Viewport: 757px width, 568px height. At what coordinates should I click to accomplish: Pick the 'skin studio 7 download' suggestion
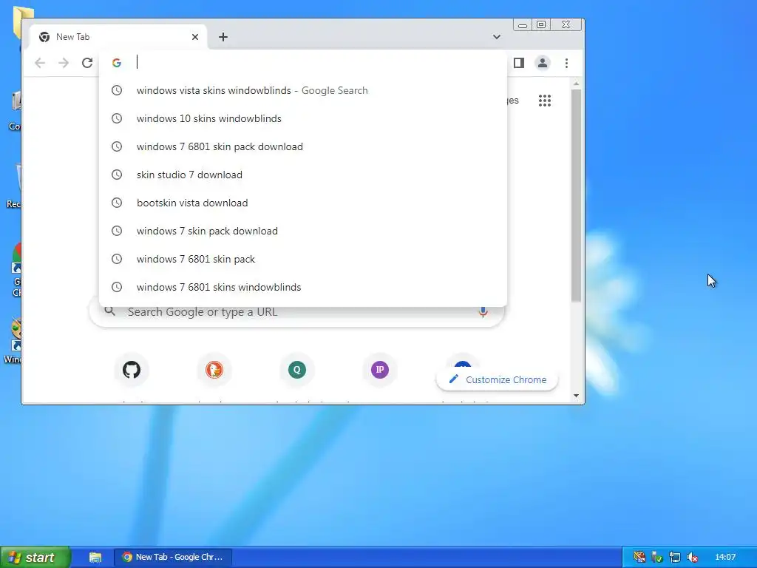click(x=303, y=175)
